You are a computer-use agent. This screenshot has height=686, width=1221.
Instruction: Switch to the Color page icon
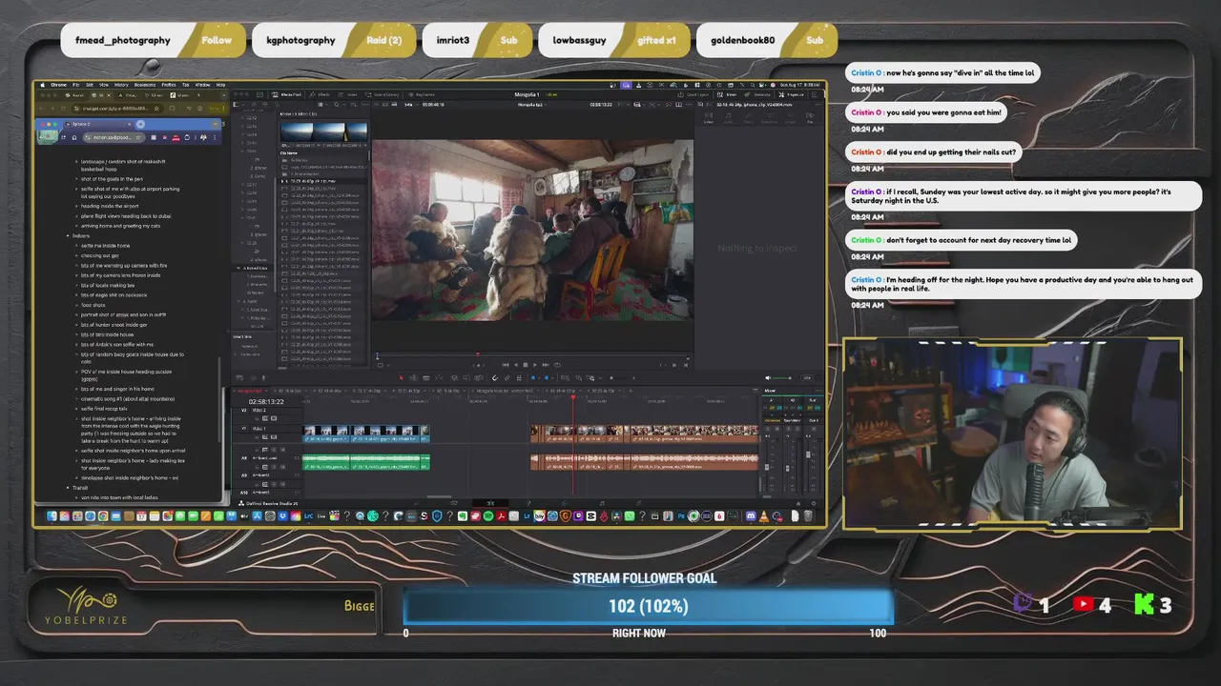[x=565, y=503]
